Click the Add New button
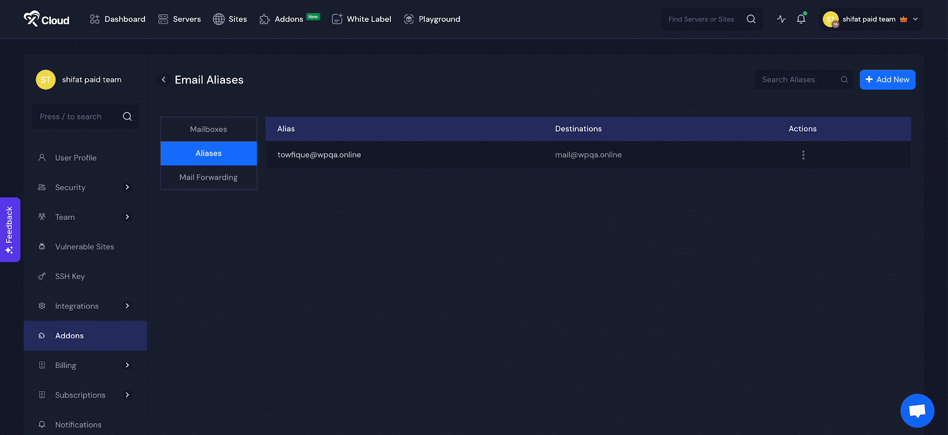This screenshot has width=948, height=435. point(888,79)
